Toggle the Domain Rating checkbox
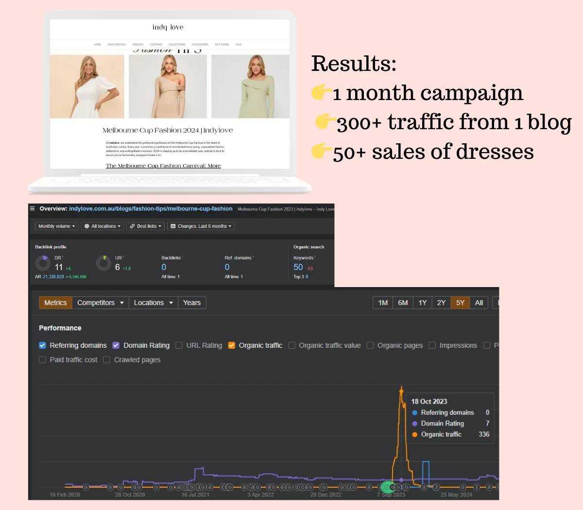 pyautogui.click(x=116, y=345)
